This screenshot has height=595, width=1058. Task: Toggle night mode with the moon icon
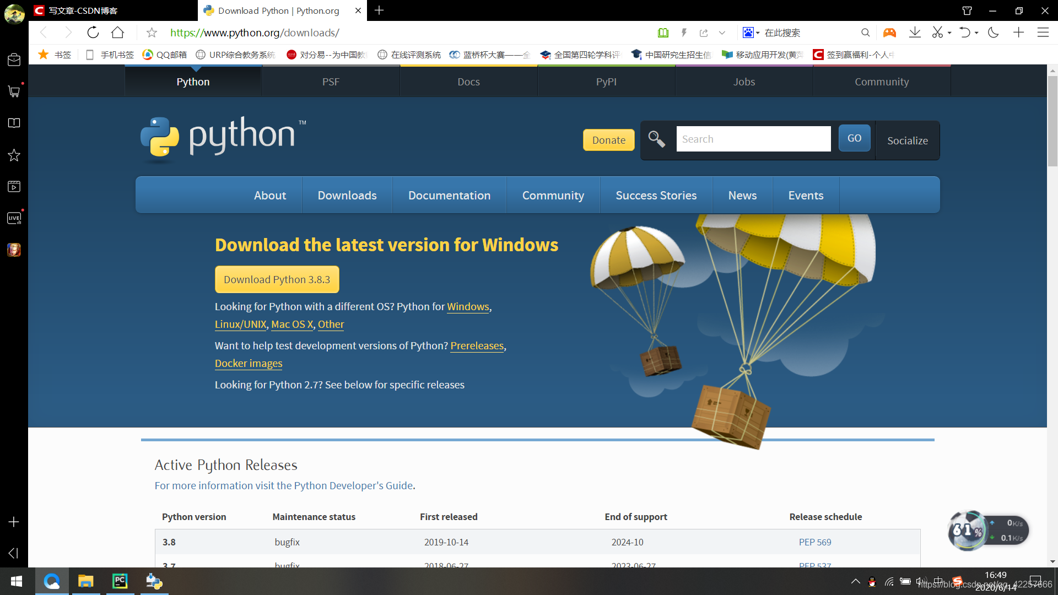[x=994, y=33]
